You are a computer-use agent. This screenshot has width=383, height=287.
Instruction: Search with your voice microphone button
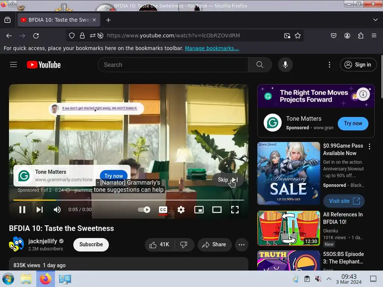click(285, 65)
